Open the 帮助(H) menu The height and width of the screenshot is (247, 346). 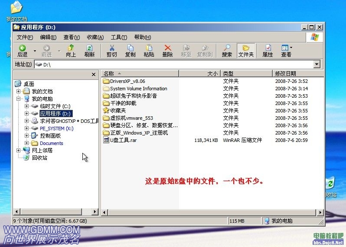click(x=142, y=37)
